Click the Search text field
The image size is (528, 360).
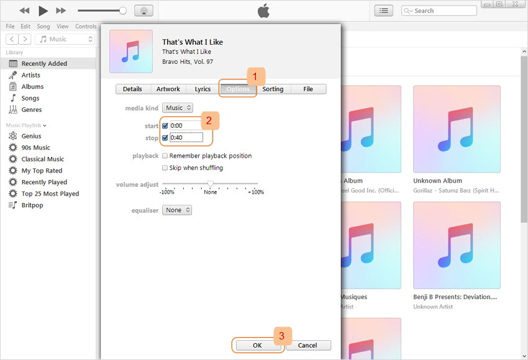tap(439, 11)
